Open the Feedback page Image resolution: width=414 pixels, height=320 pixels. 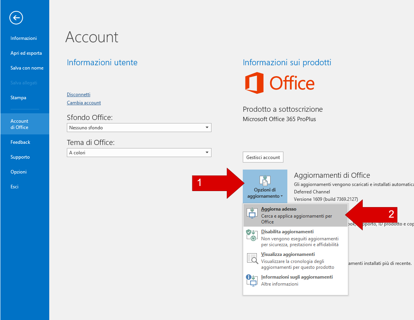click(x=20, y=142)
